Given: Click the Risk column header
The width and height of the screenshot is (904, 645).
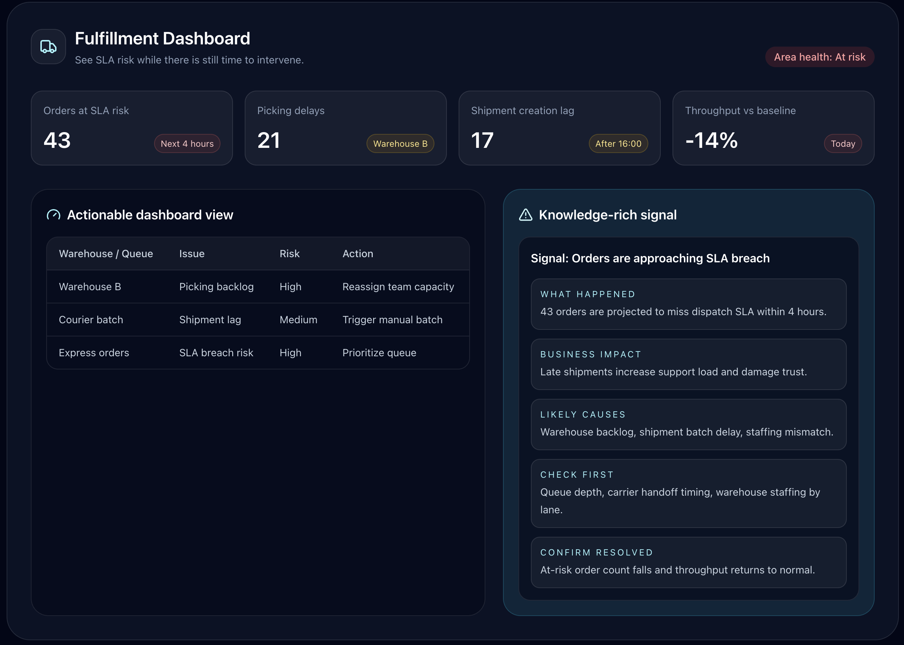Looking at the screenshot, I should pyautogui.click(x=289, y=254).
